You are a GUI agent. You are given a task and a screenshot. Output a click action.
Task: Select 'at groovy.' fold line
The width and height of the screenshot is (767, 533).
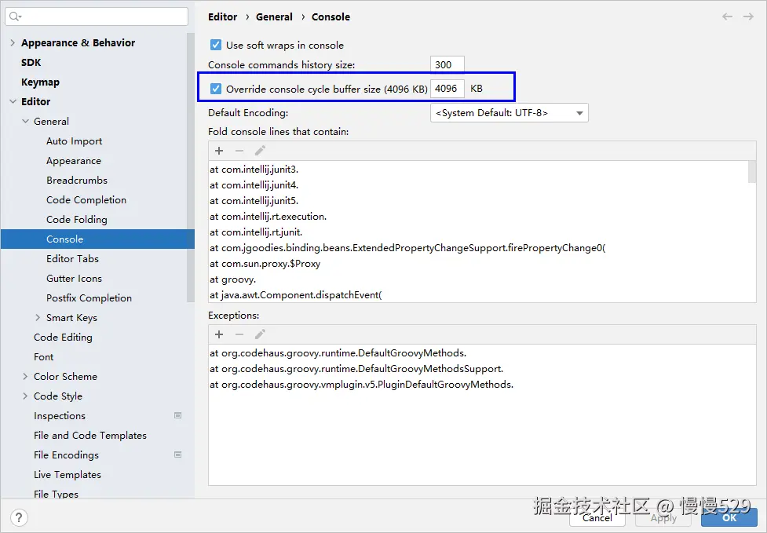tap(233, 279)
